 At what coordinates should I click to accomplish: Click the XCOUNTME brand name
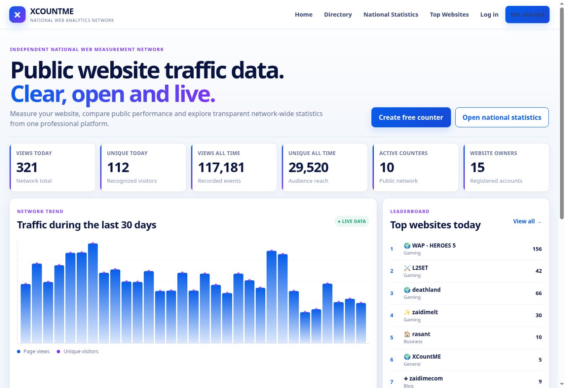[x=52, y=11]
